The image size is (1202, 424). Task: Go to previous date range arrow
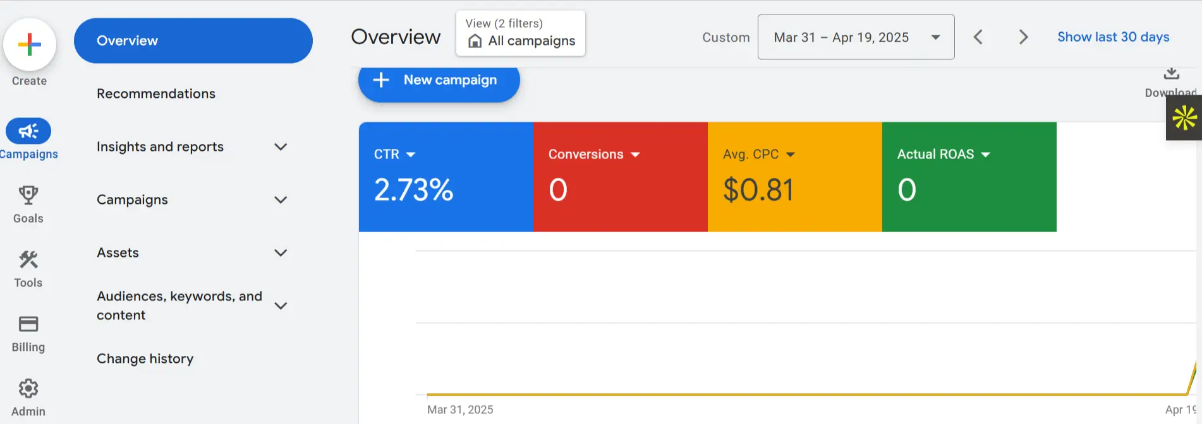[978, 37]
